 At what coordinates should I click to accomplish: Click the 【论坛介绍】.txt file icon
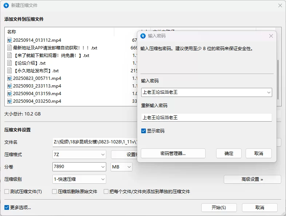[x=10, y=63]
